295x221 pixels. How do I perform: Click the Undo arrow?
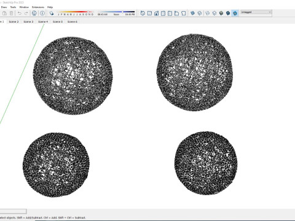20,14
